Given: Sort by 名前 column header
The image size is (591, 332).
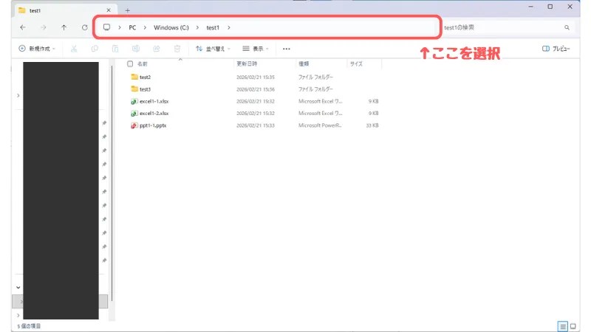Looking at the screenshot, I should tap(142, 64).
